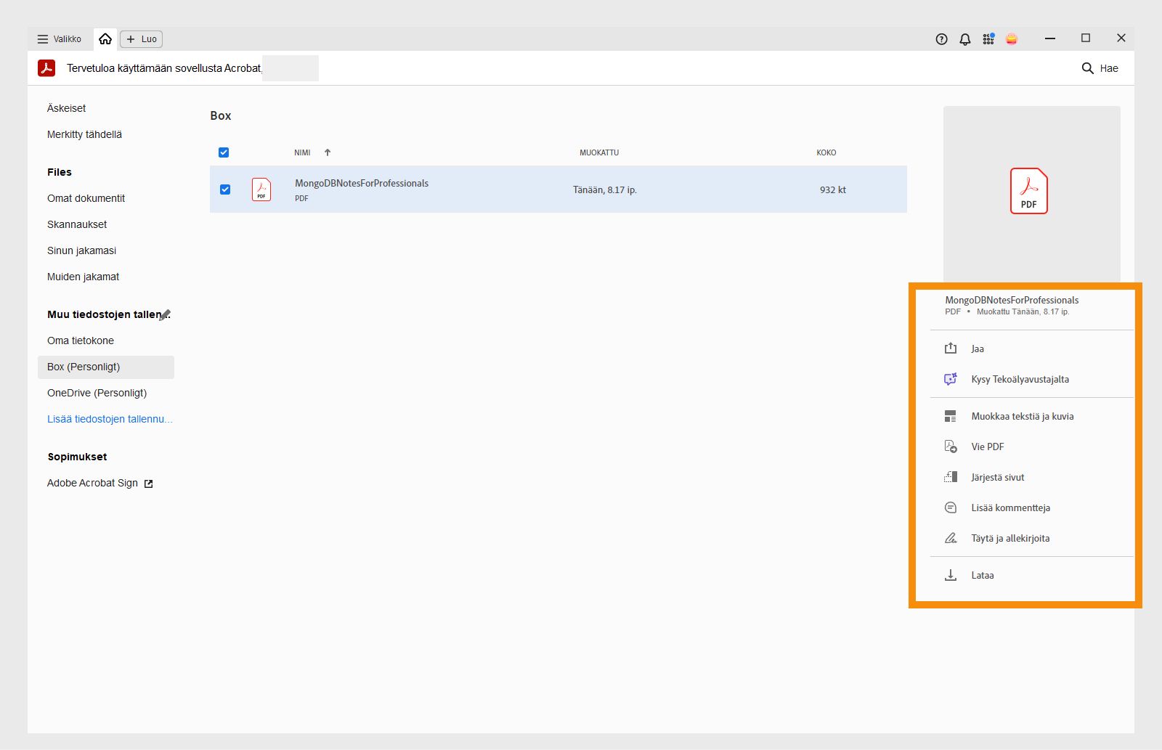Click the Hae search field
The height and width of the screenshot is (750, 1162).
click(x=1100, y=68)
